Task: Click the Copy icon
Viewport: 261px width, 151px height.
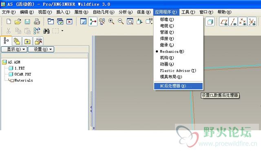Action: tap(18, 31)
